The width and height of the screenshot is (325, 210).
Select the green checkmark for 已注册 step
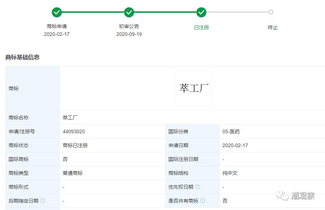(201, 12)
